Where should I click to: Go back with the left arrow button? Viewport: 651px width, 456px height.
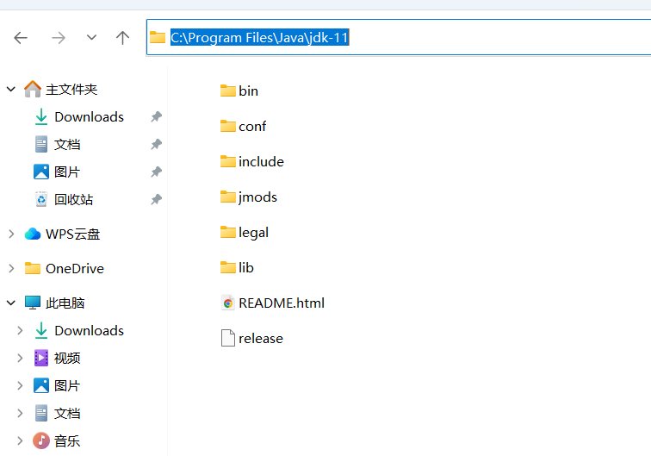pyautogui.click(x=21, y=38)
